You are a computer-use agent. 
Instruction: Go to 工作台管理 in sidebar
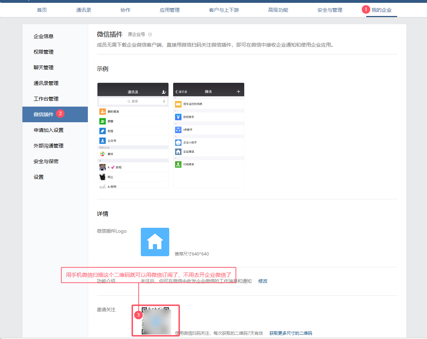coord(55,99)
